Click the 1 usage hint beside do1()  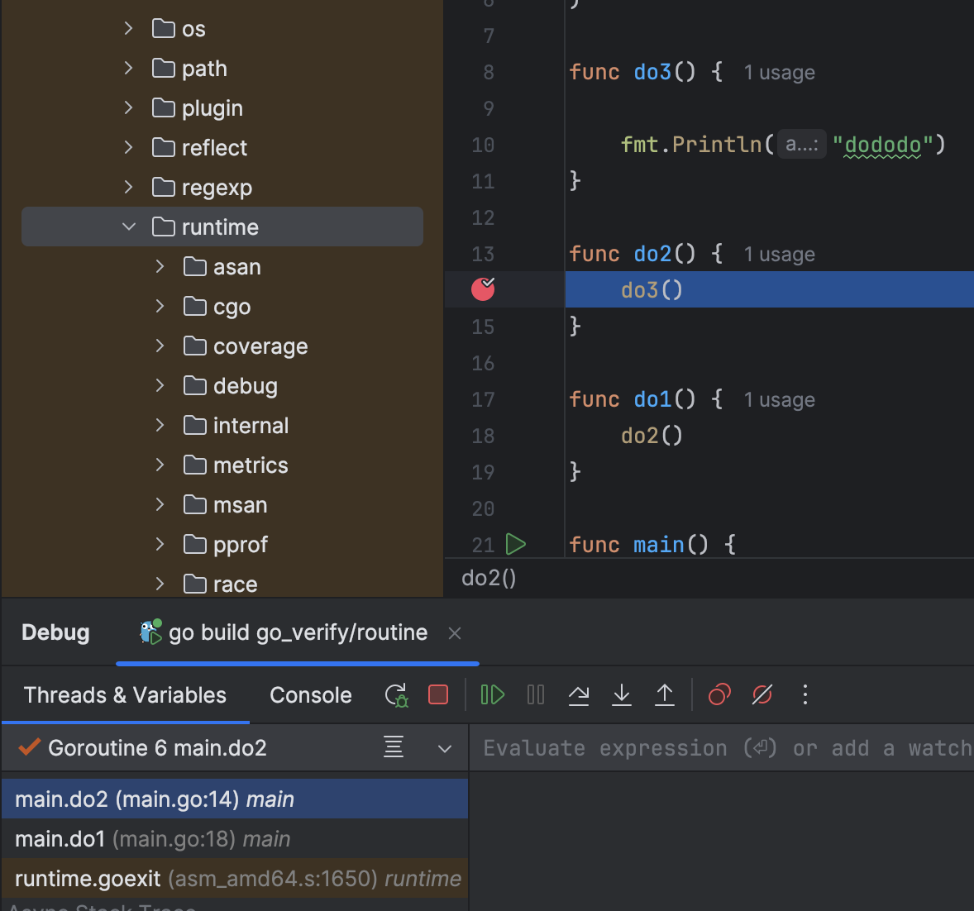coord(779,400)
